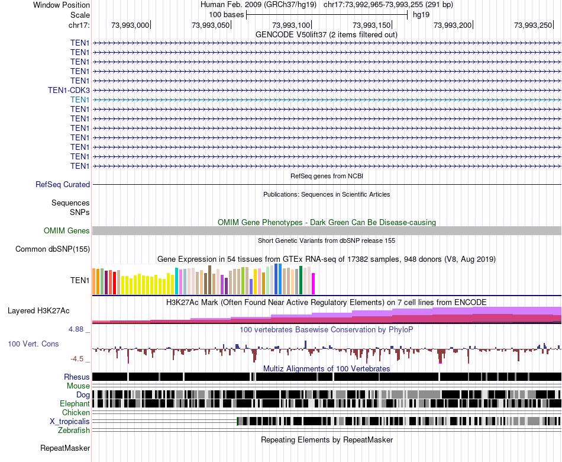Click the magenta last bar in GTEx chart

tap(314, 284)
